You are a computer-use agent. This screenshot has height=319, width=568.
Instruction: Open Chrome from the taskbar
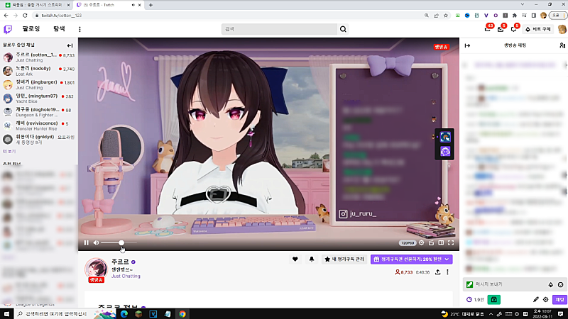pyautogui.click(x=182, y=314)
